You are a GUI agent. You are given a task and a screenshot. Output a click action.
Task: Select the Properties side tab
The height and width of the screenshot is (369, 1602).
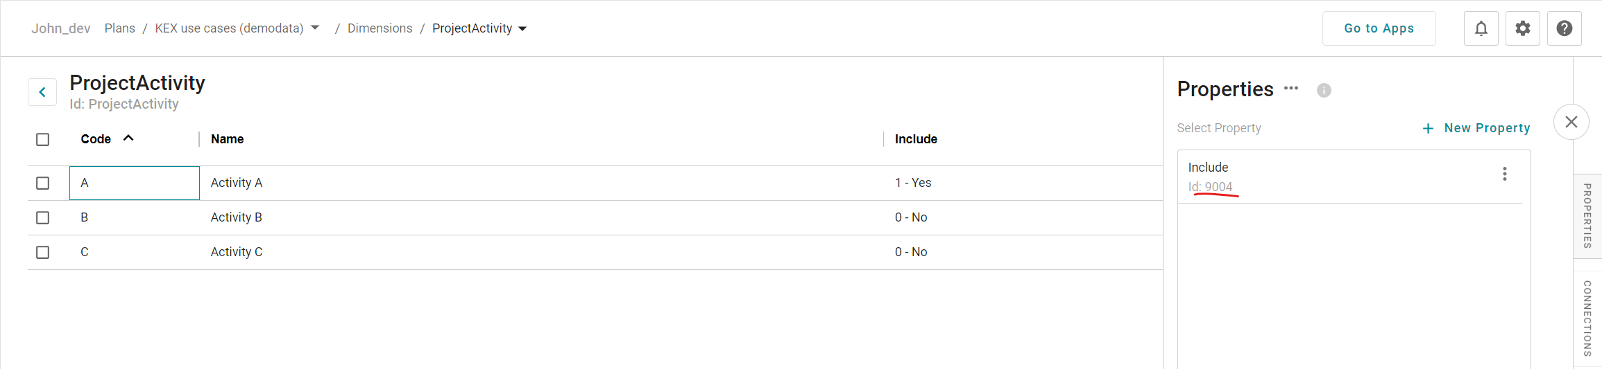(x=1587, y=215)
